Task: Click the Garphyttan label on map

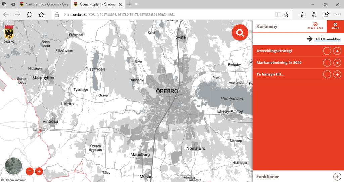Action: pos(43,77)
